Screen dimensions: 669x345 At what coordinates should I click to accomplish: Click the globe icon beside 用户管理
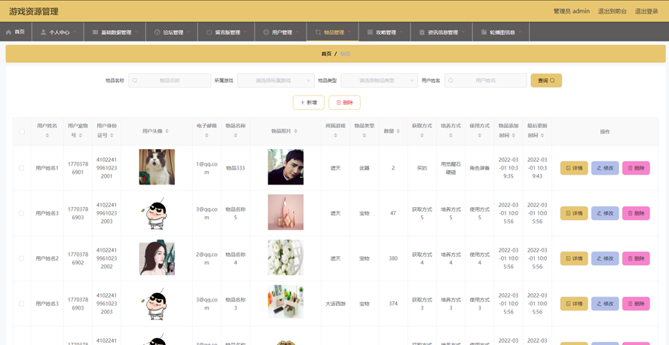(266, 32)
